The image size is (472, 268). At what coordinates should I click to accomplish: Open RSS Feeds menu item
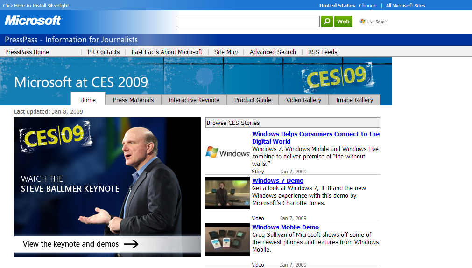pos(323,52)
